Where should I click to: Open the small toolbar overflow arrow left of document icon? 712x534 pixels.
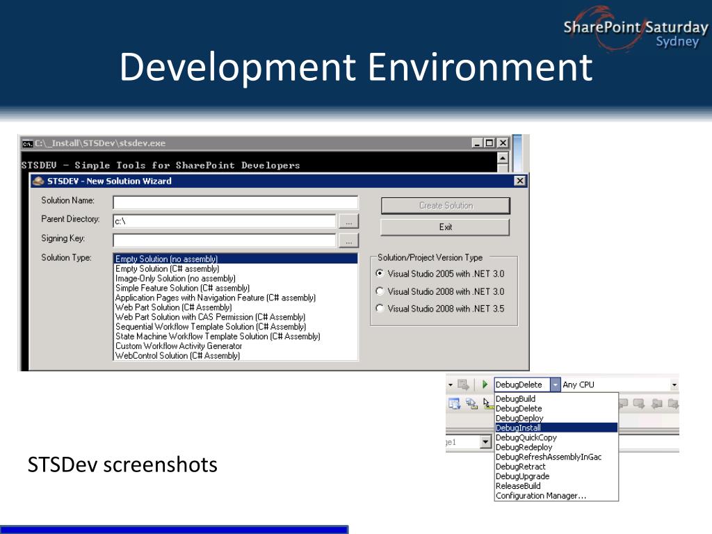tap(450, 385)
